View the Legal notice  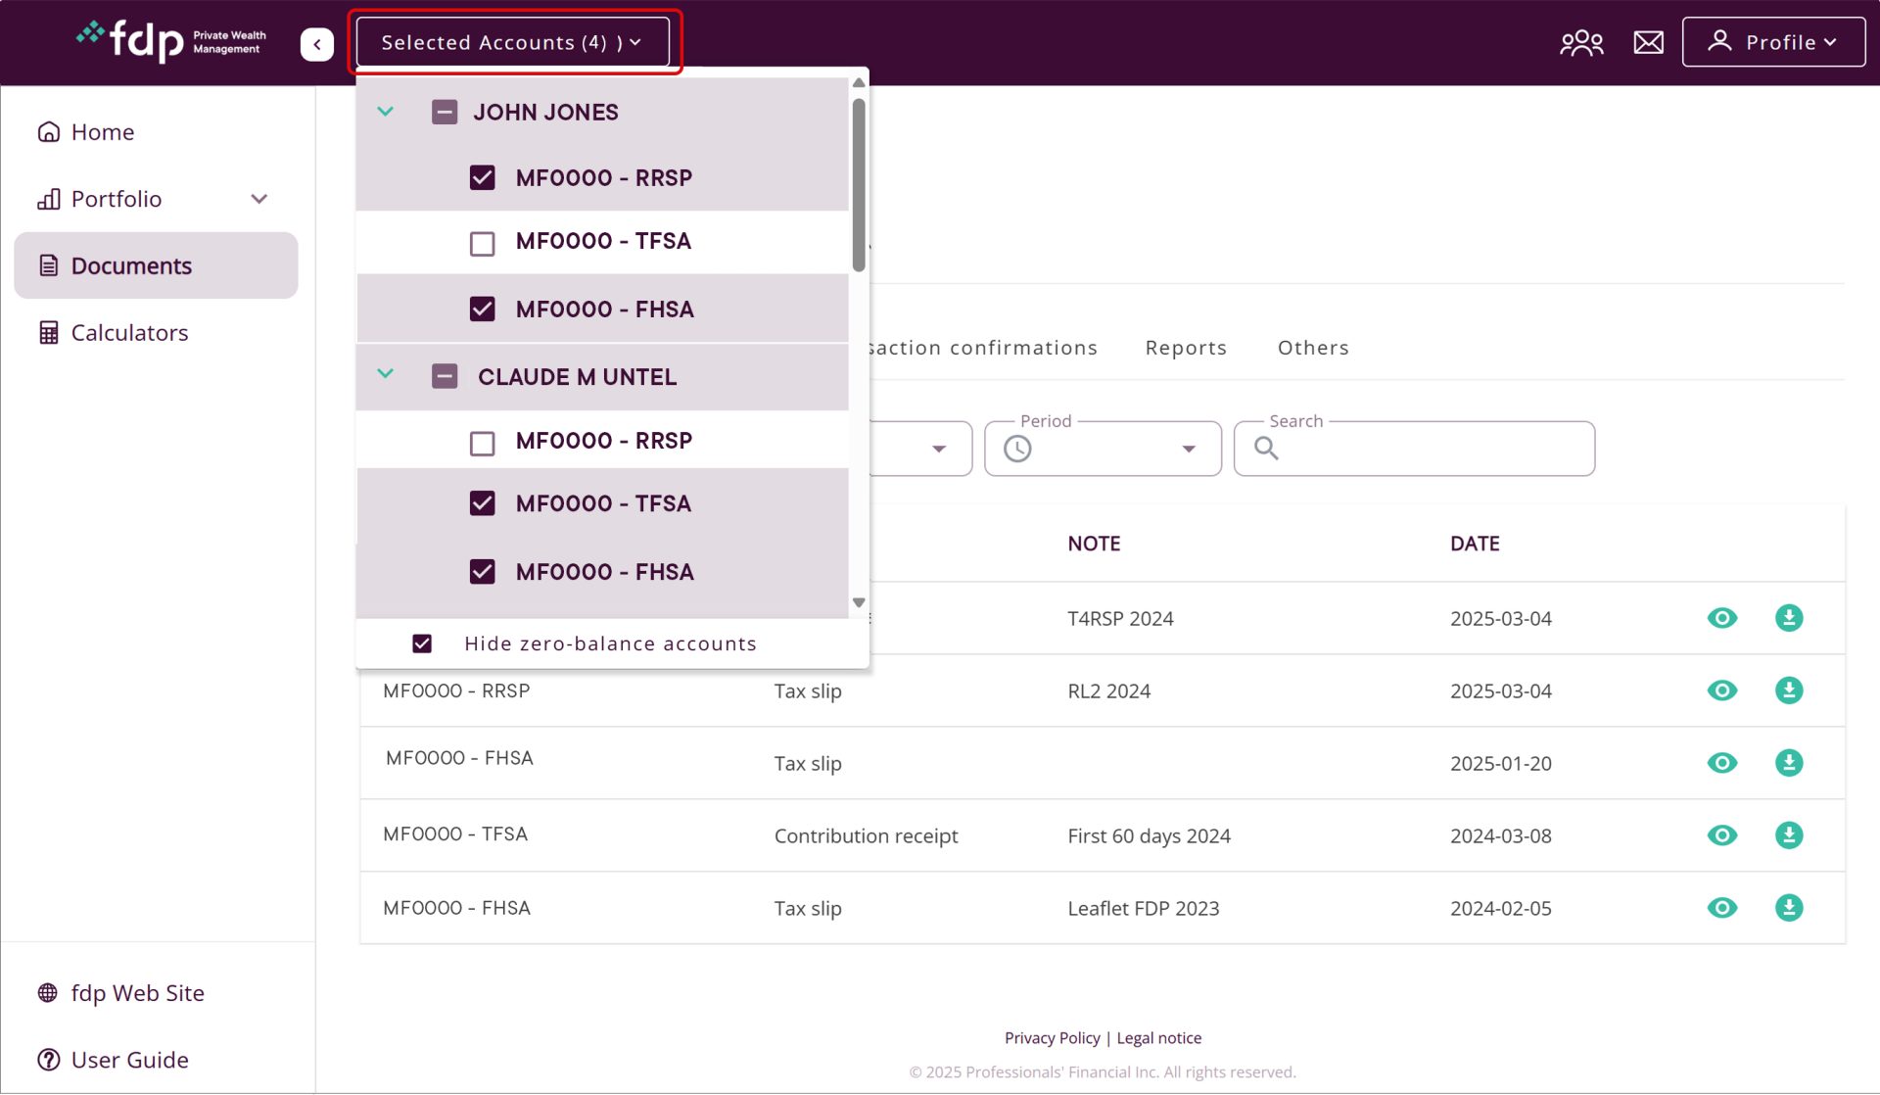[x=1159, y=1037]
